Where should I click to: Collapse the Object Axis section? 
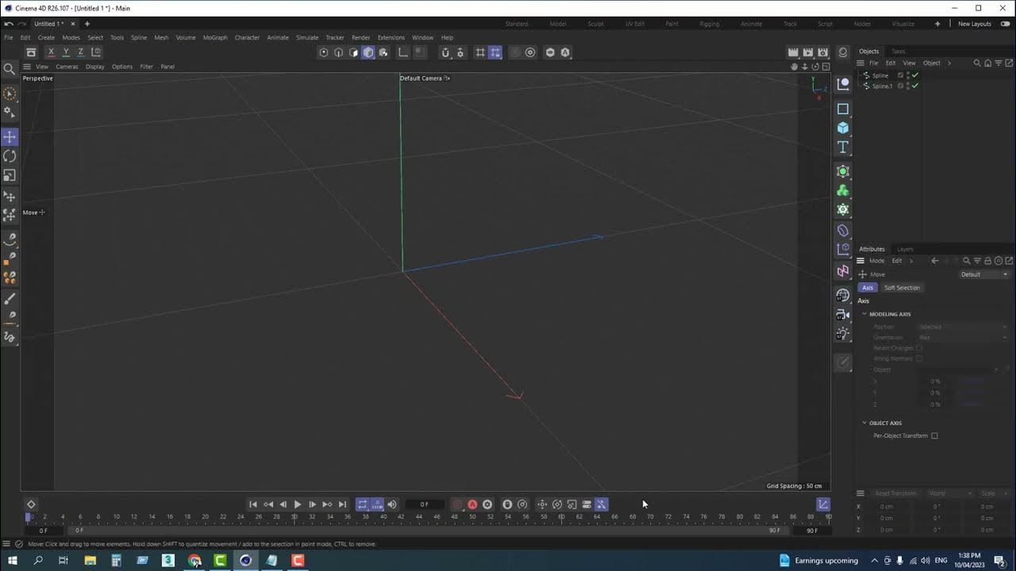(864, 423)
